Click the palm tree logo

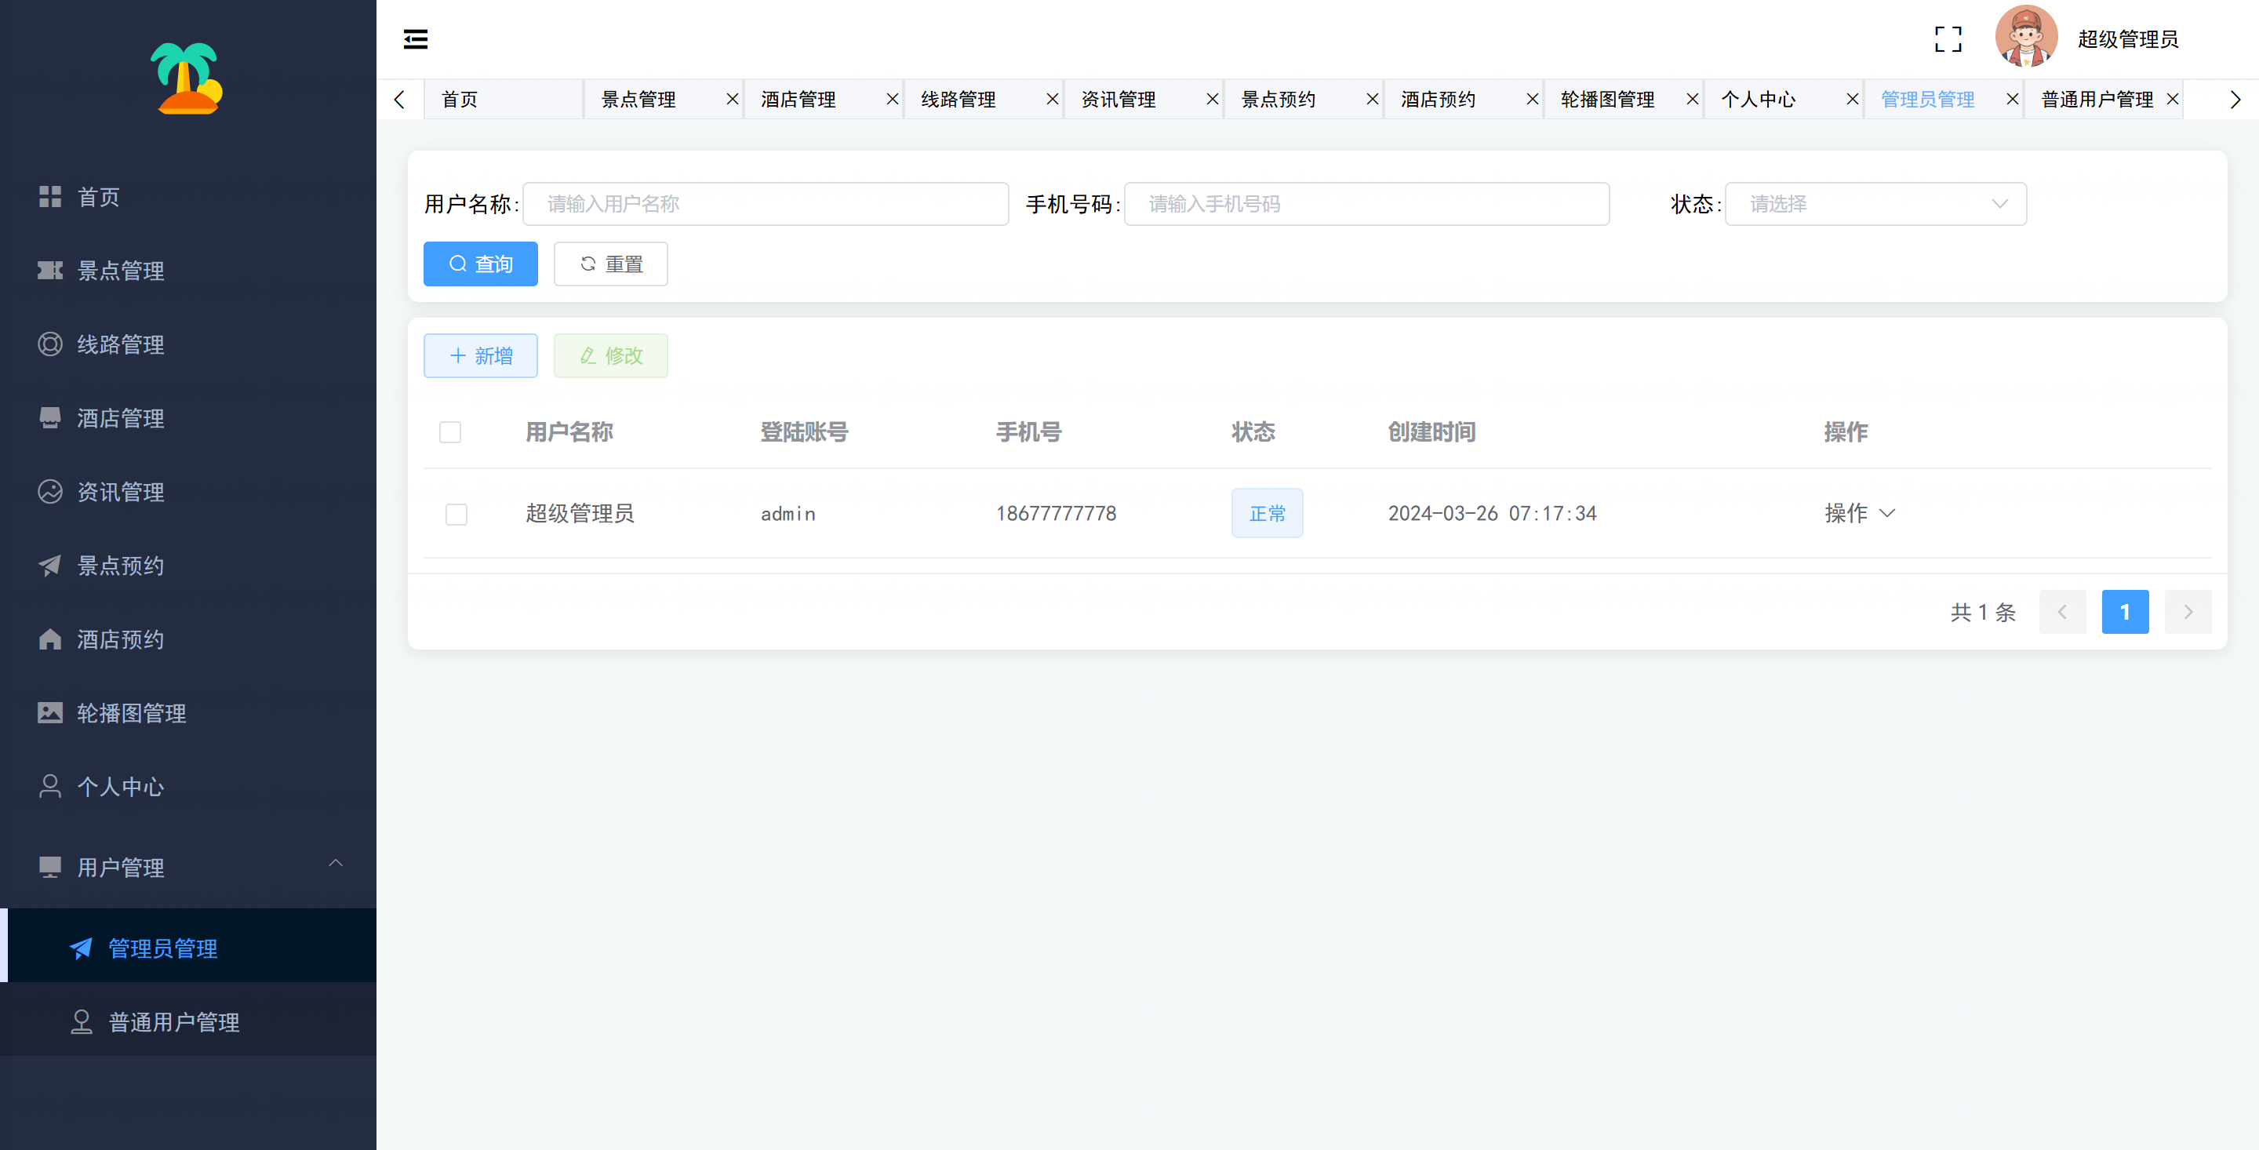(x=187, y=78)
